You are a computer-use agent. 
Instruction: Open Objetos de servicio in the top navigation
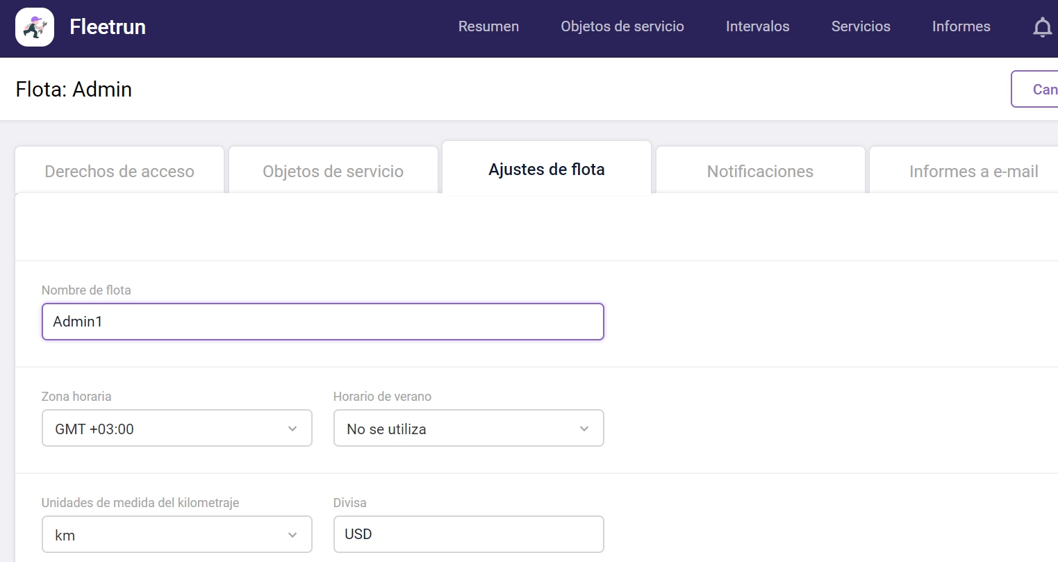point(622,26)
